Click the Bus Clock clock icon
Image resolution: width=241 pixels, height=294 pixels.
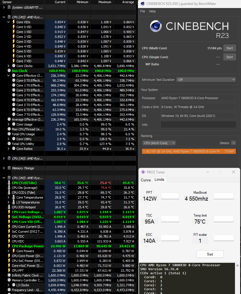[x=9, y=71]
